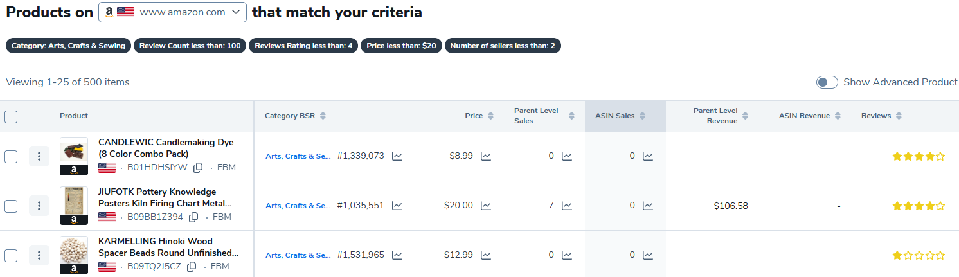
Task: Open ASIN Sales chart for KARMELLING beads
Action: coord(648,255)
